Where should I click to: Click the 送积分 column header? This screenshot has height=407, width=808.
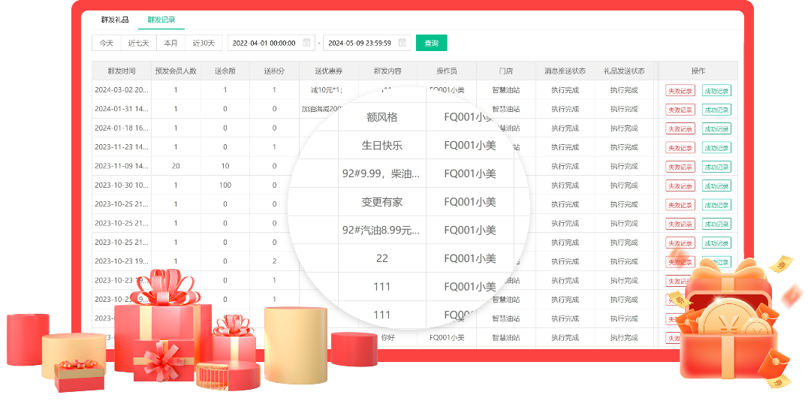274,71
